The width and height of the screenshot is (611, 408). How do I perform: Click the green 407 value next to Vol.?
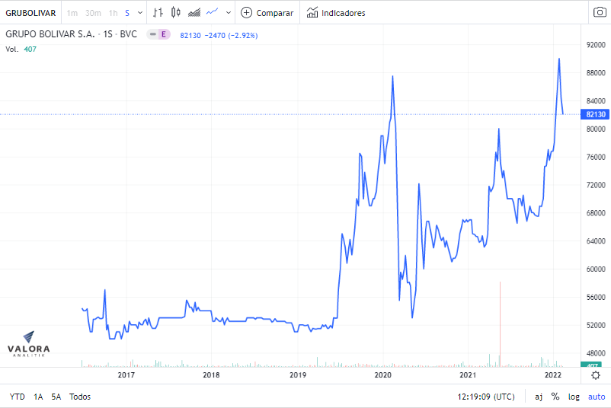30,49
